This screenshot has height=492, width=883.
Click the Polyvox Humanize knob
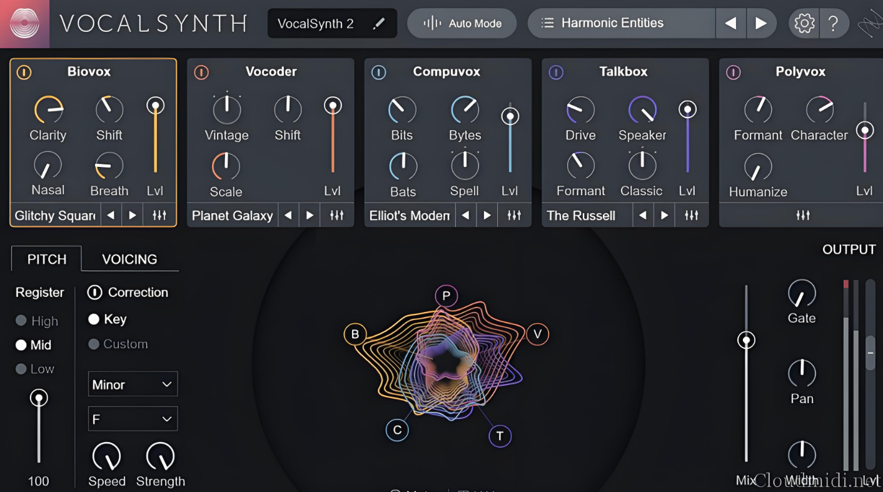coord(758,167)
